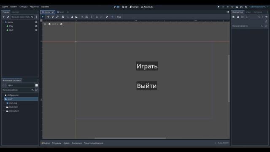Open the Справка menu
This screenshot has width=270, height=152.
pyautogui.click(x=45, y=7)
